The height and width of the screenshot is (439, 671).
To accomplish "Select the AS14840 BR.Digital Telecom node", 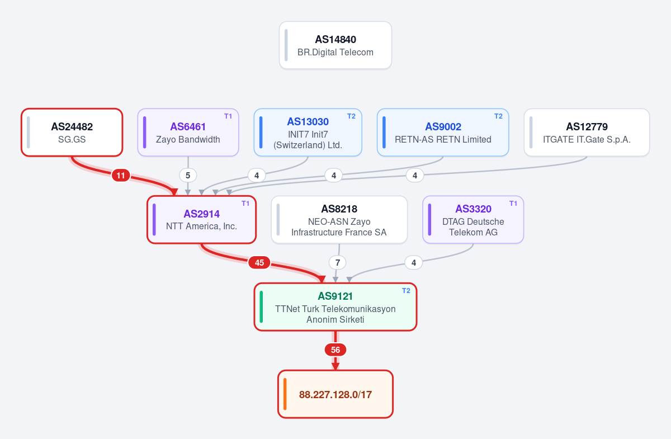I will pyautogui.click(x=335, y=45).
